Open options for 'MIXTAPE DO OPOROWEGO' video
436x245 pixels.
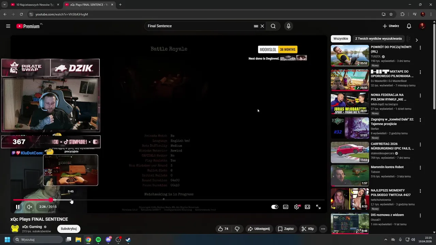[x=420, y=72]
